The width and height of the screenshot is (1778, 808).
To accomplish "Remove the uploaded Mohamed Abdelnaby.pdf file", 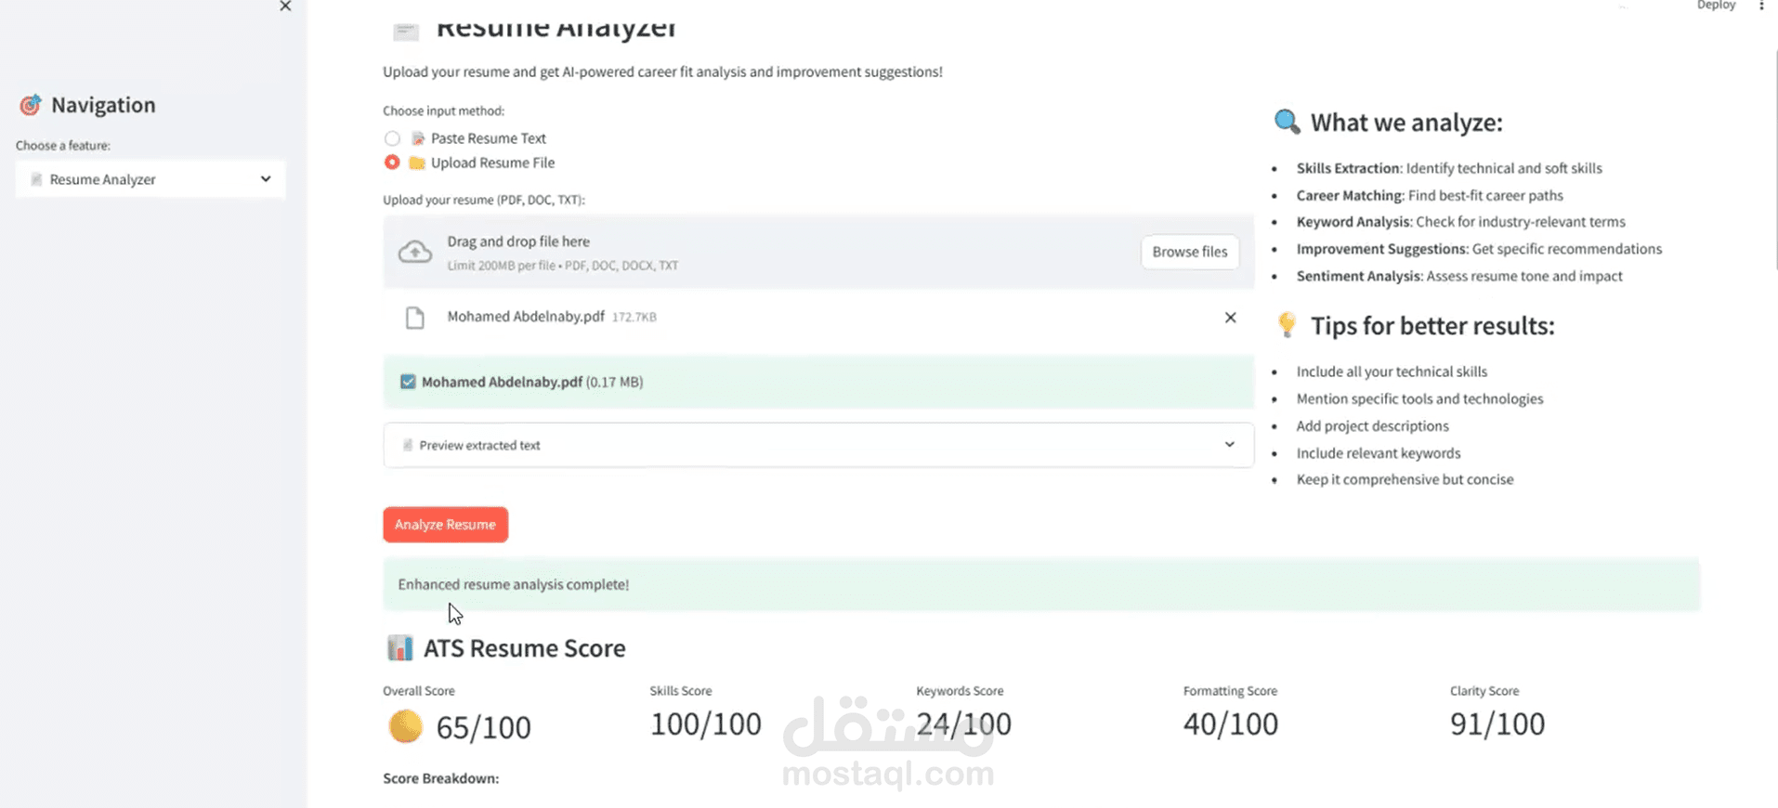I will pyautogui.click(x=1230, y=318).
